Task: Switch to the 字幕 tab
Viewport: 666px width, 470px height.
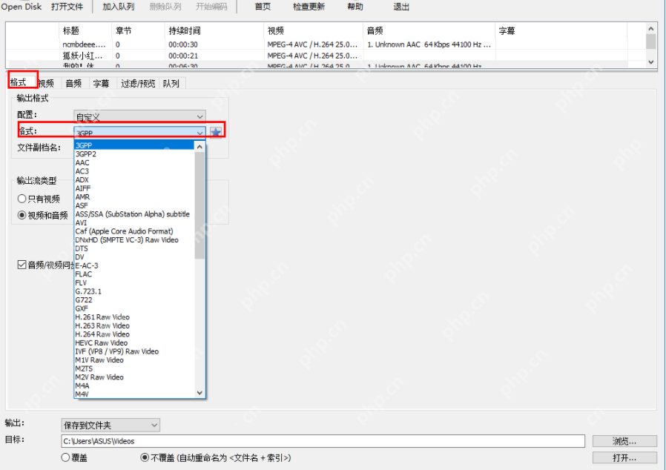Action: [x=101, y=83]
